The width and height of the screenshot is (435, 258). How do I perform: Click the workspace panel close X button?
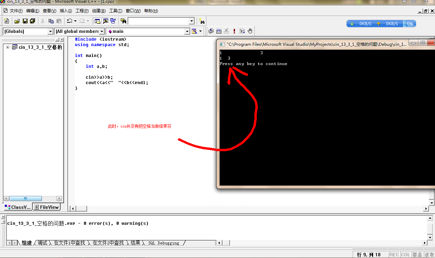coord(62,40)
